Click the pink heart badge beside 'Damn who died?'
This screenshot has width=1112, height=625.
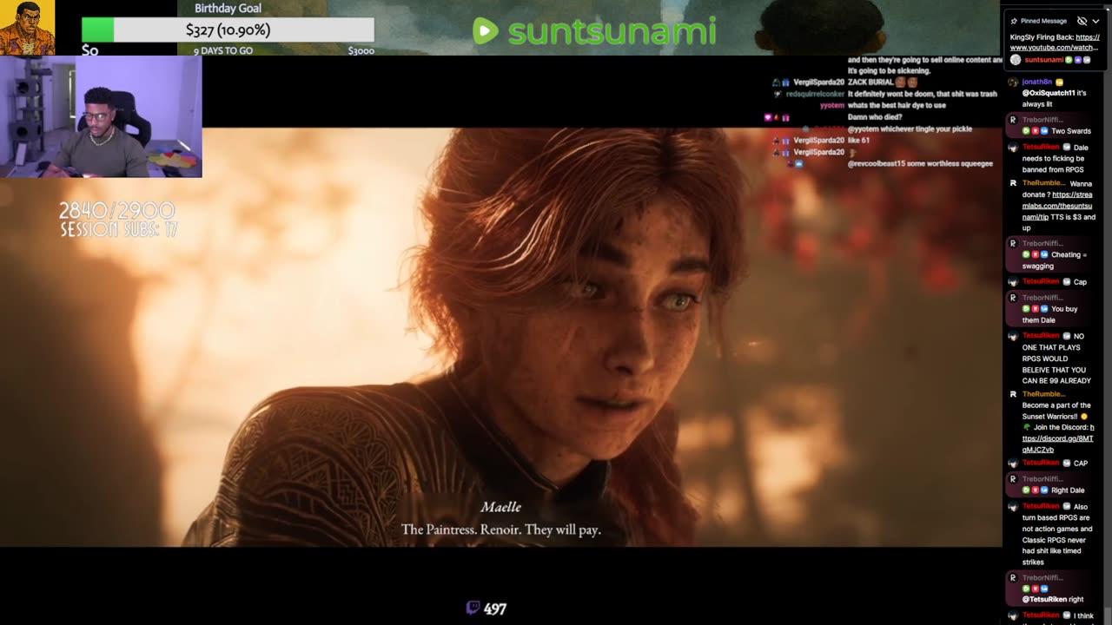(767, 117)
